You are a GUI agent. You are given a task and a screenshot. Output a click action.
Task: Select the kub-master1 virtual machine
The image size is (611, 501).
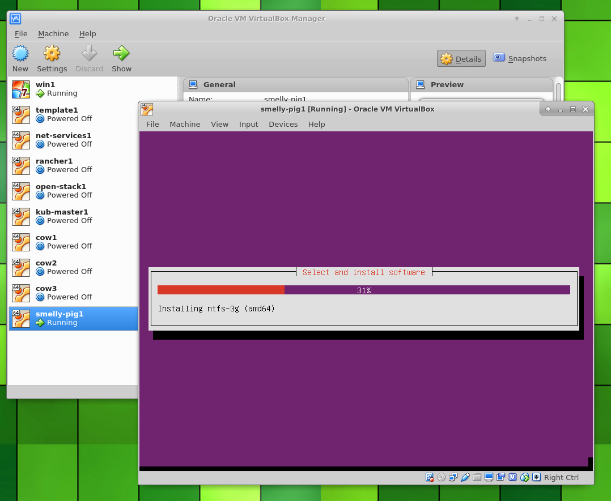click(73, 216)
